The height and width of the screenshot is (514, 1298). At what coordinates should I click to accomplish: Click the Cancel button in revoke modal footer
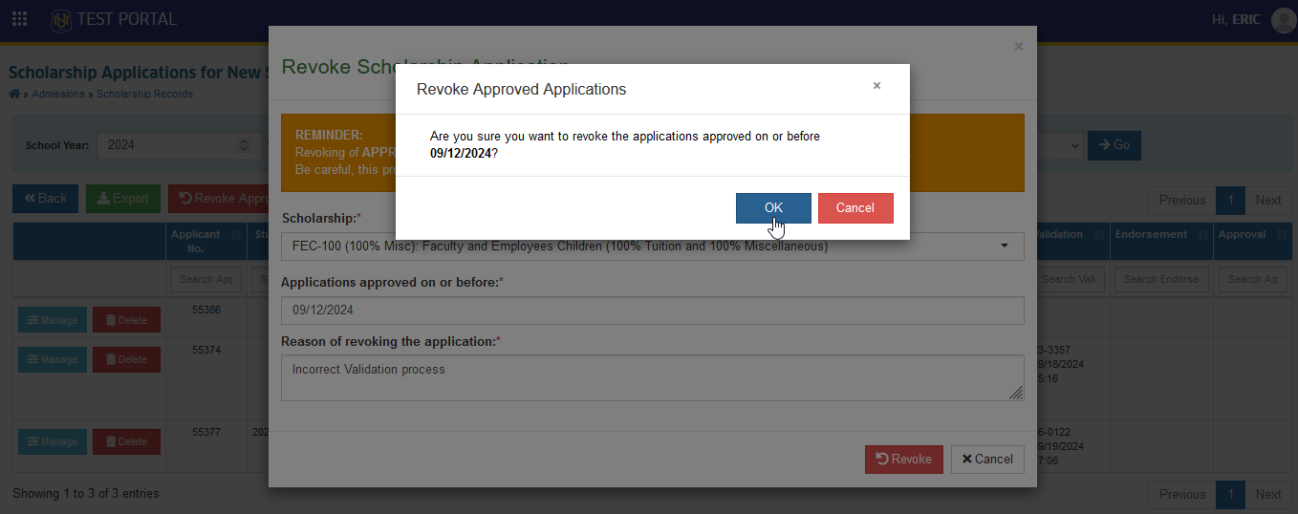987,460
